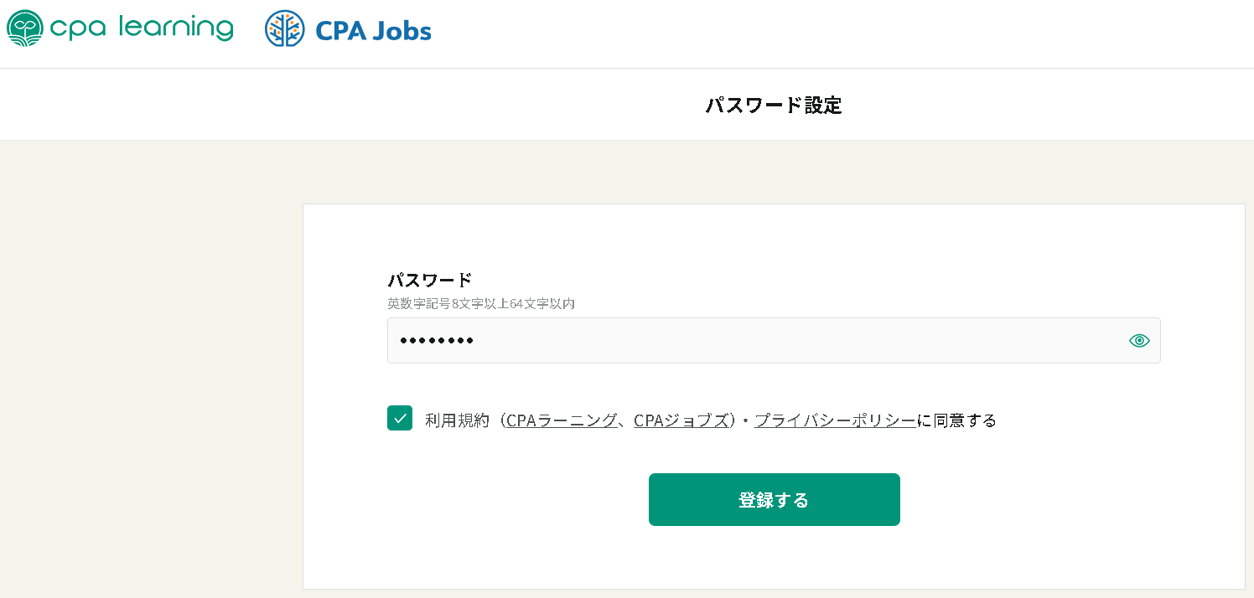Viewport: 1254px width, 598px height.
Task: Click the パスワード設定 page heading
Action: pos(773,106)
